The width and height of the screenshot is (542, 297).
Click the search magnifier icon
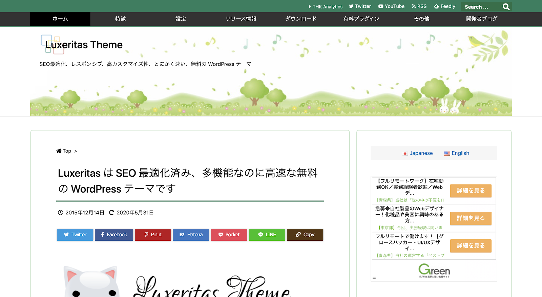(x=506, y=7)
